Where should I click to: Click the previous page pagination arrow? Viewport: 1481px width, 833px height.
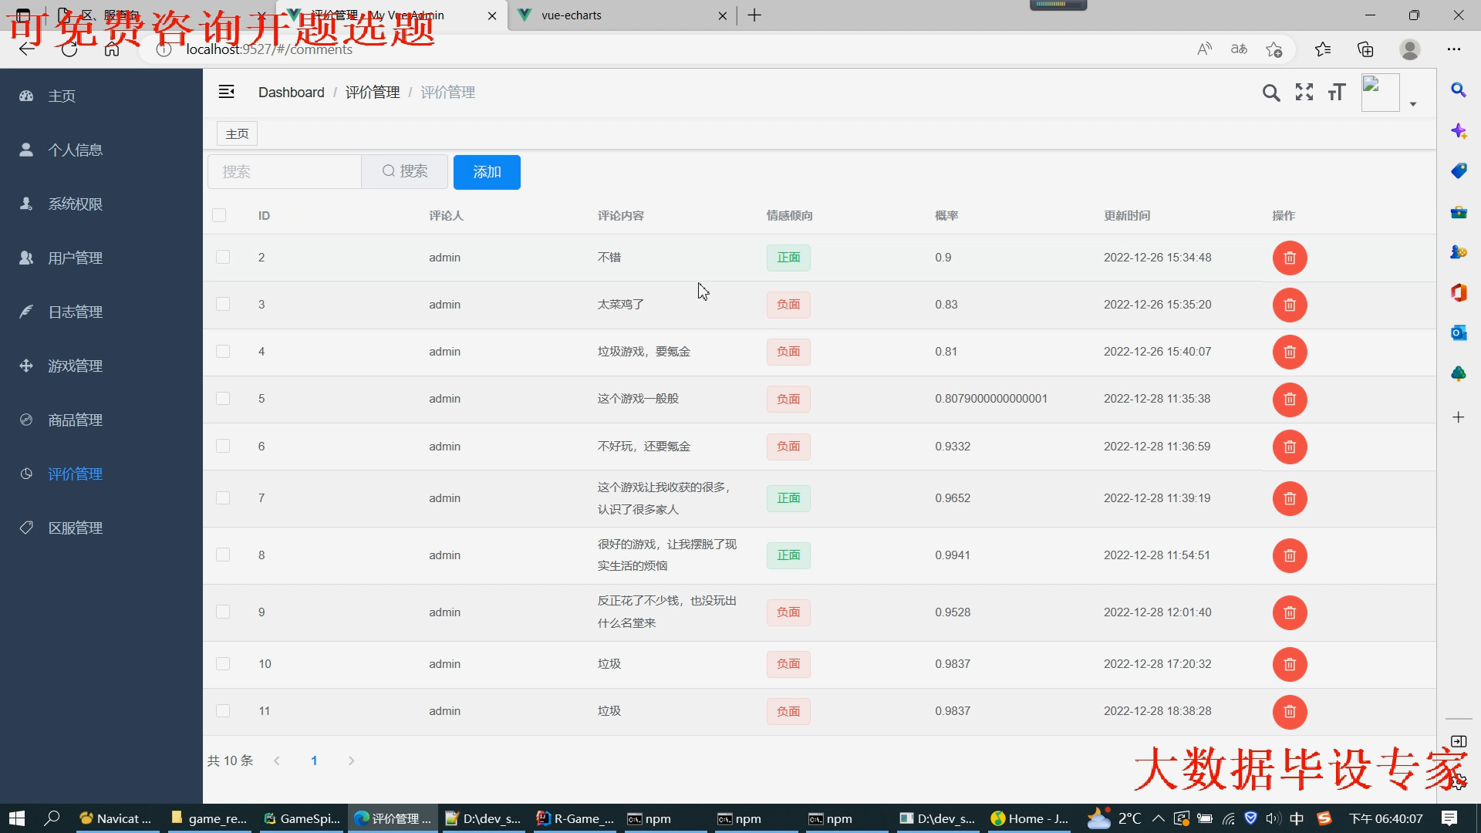pyautogui.click(x=277, y=760)
